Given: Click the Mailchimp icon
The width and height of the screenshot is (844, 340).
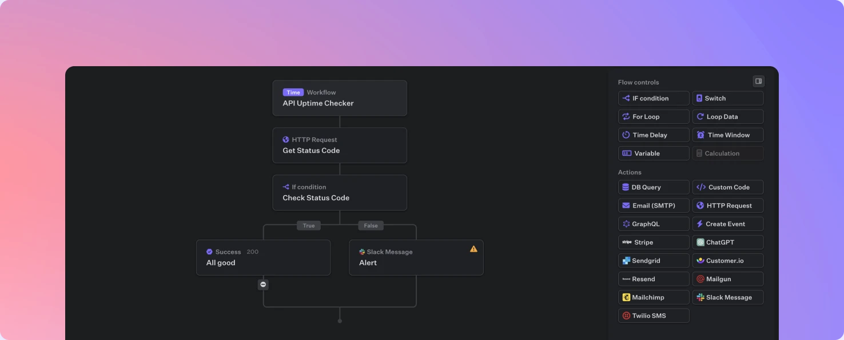Looking at the screenshot, I should [x=626, y=297].
